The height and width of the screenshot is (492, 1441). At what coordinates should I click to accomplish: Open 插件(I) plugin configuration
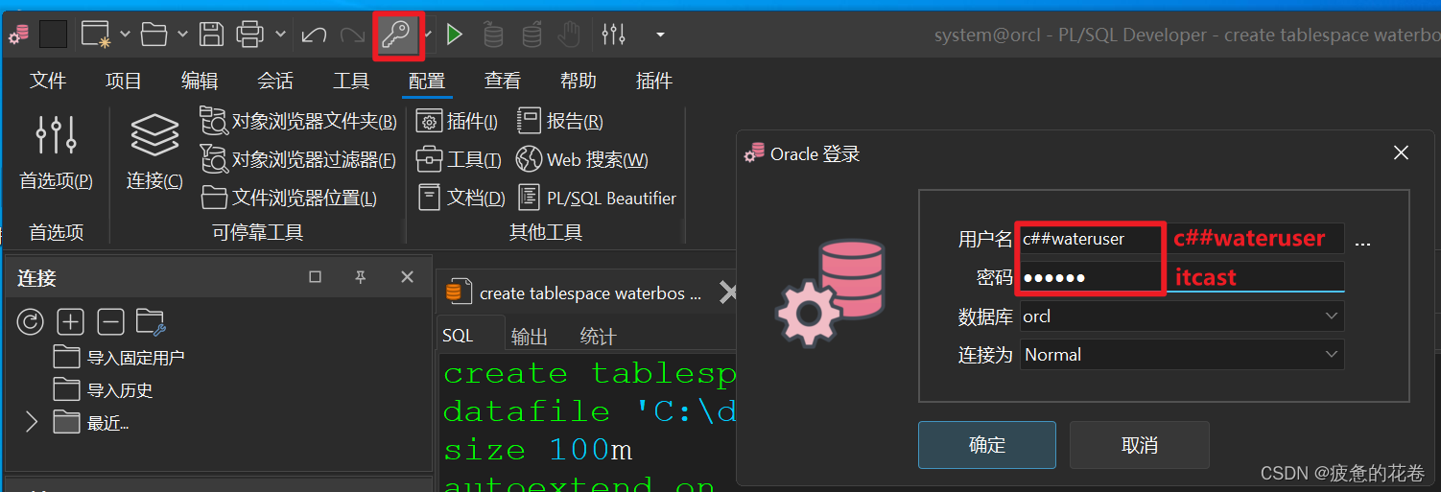[457, 122]
